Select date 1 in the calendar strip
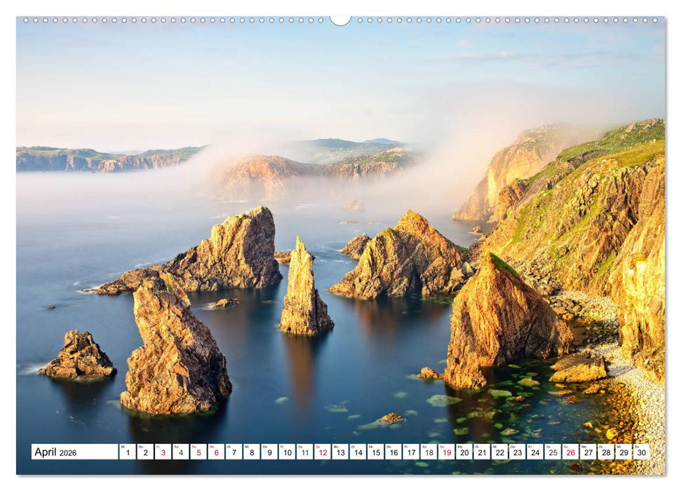This screenshot has height=491, width=681. click(127, 452)
